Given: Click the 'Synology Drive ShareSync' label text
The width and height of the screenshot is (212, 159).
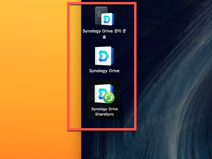Looking at the screenshot, I should click(x=105, y=112).
